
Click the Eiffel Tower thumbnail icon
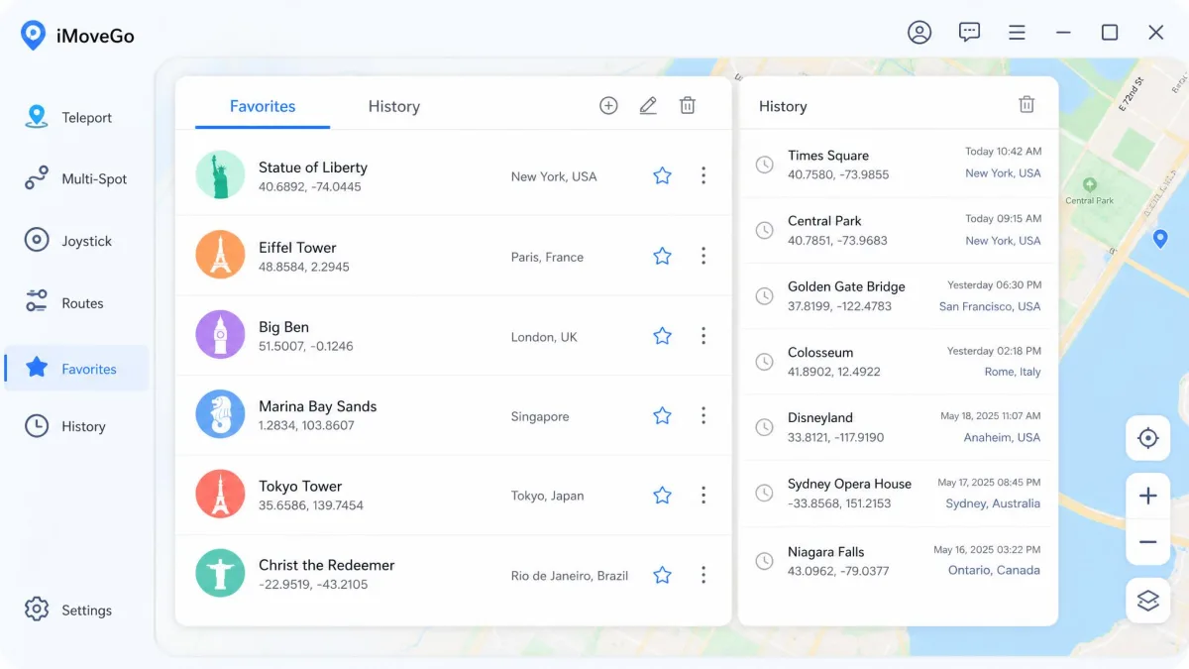pos(220,256)
